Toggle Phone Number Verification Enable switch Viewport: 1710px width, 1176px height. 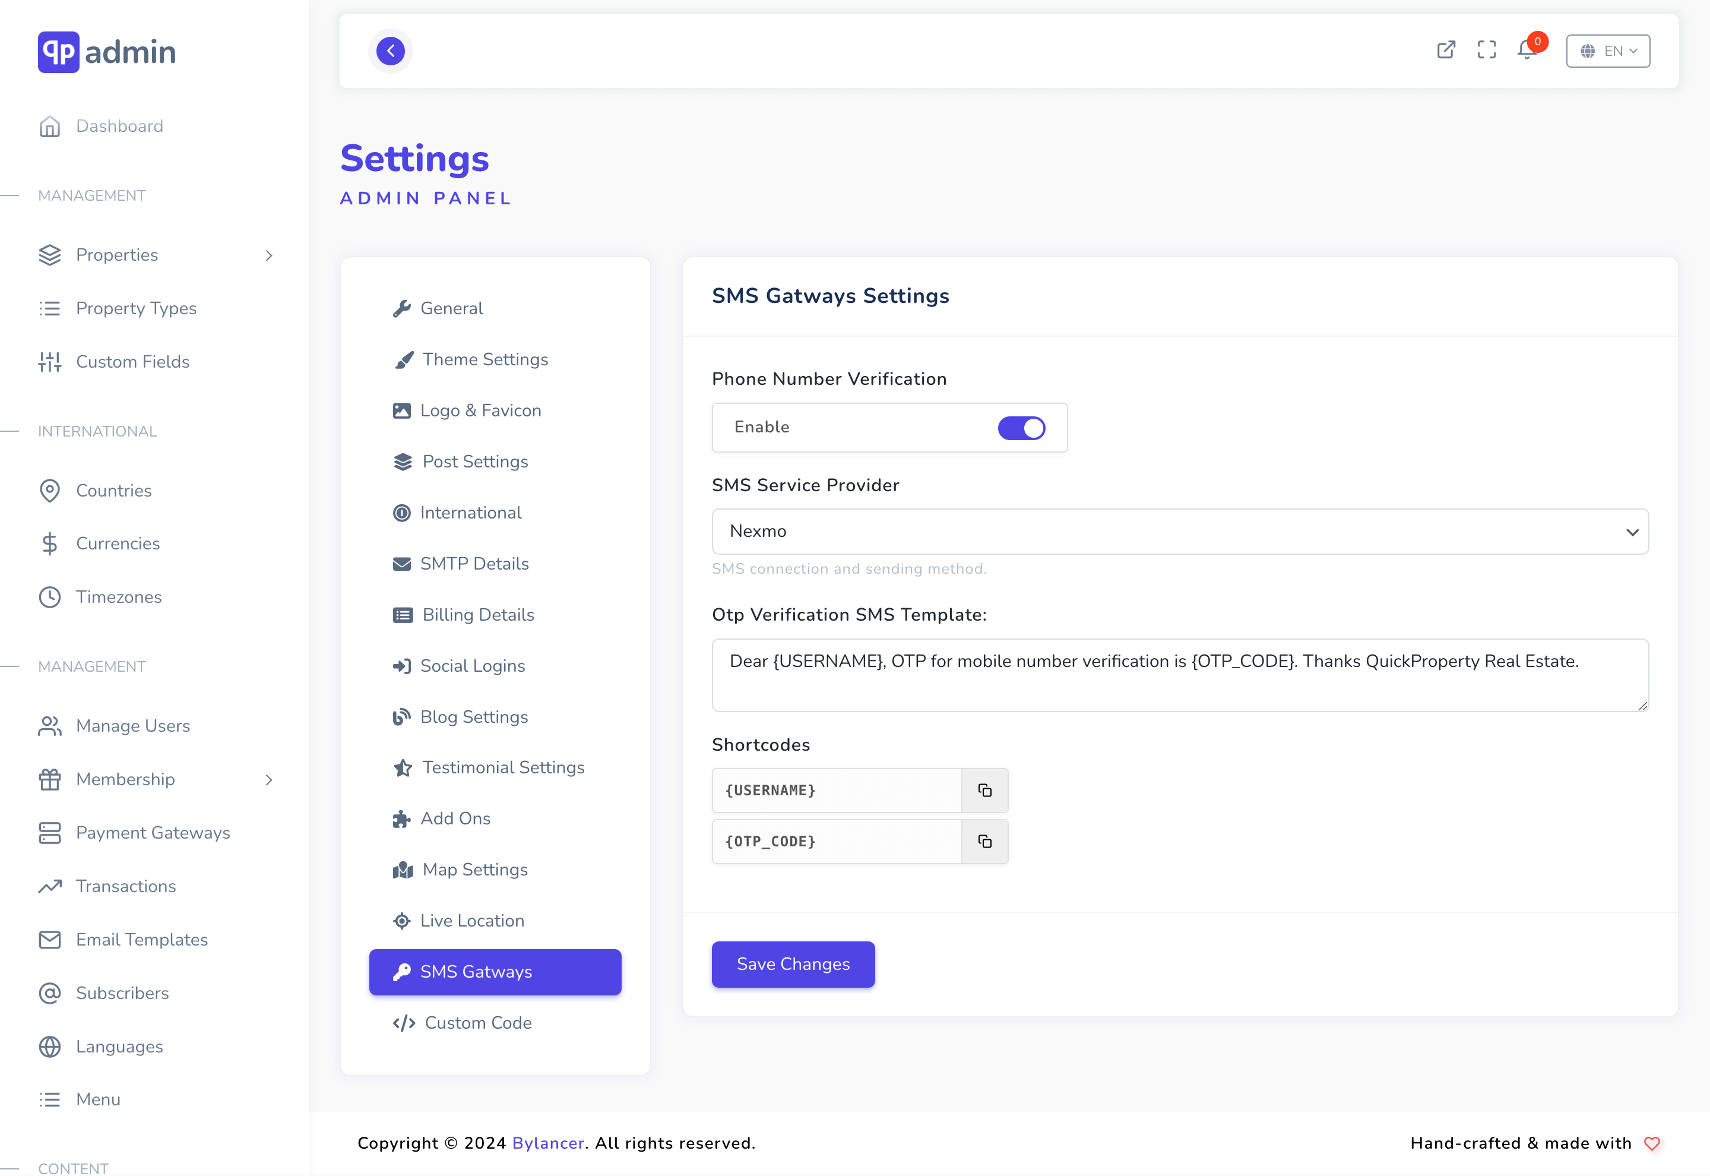[x=1021, y=428]
